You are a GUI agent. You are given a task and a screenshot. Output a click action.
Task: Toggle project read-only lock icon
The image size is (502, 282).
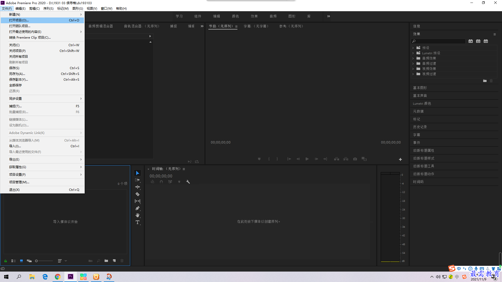tap(5, 261)
